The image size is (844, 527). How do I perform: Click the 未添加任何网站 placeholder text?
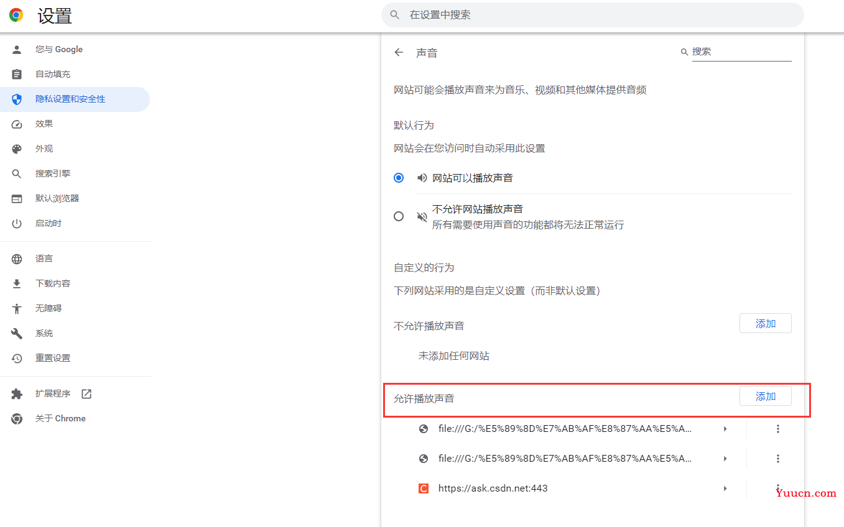453,356
